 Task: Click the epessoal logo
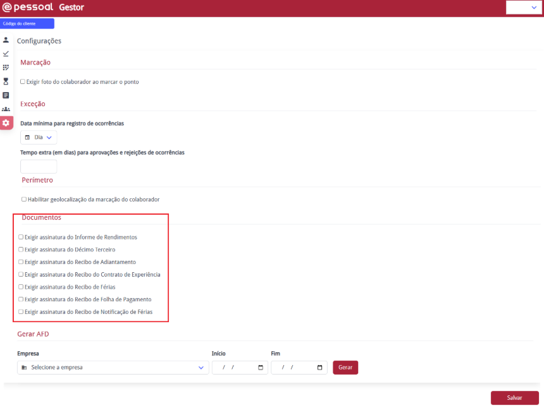(x=28, y=8)
